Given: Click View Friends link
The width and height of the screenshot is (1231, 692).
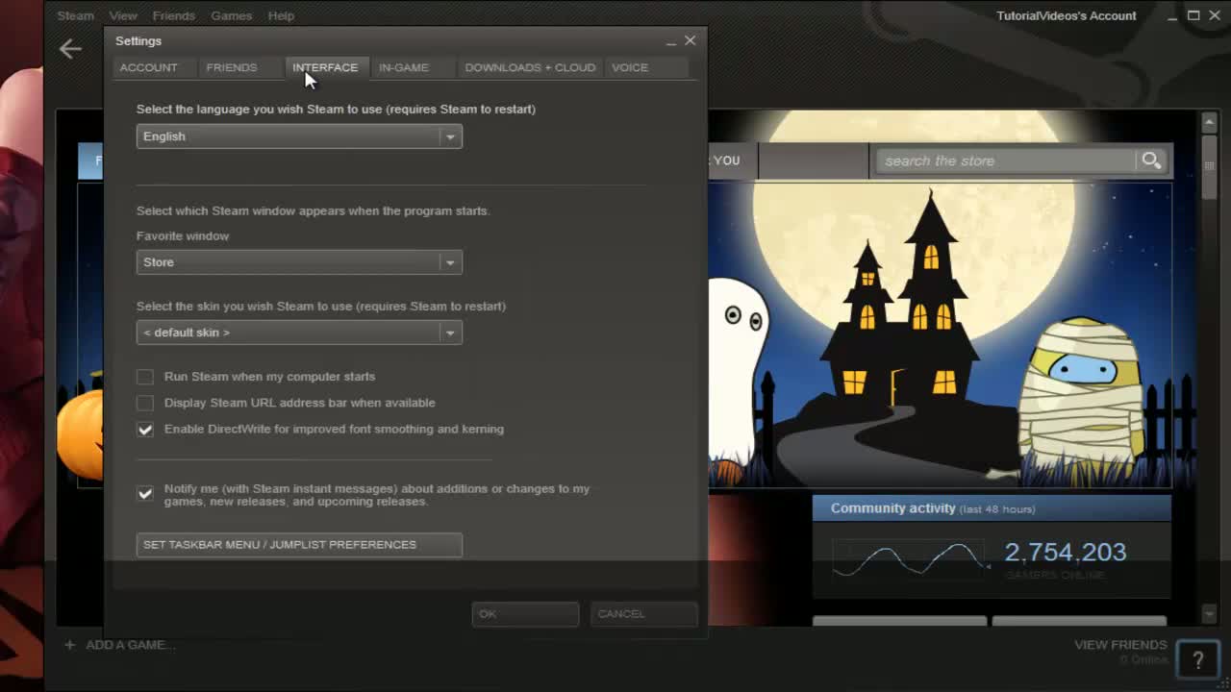Looking at the screenshot, I should tap(1120, 645).
